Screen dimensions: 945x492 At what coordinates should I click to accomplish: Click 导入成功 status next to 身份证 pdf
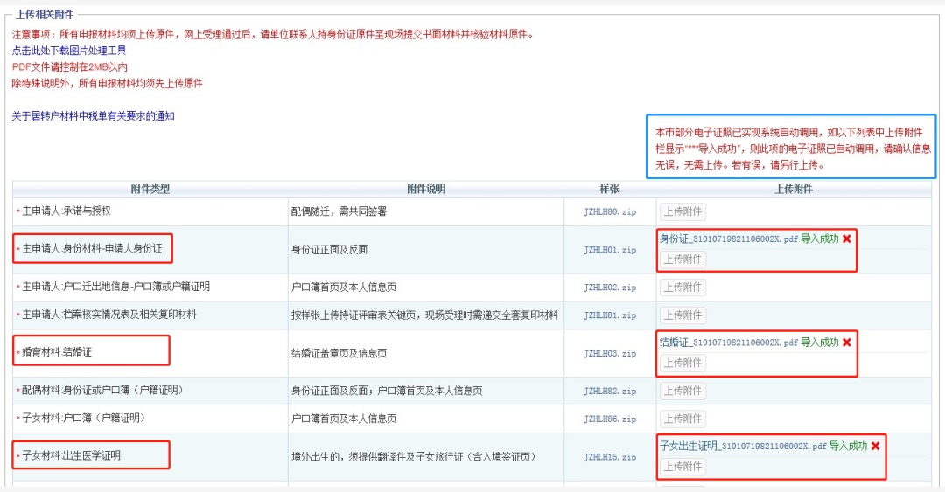(x=820, y=239)
